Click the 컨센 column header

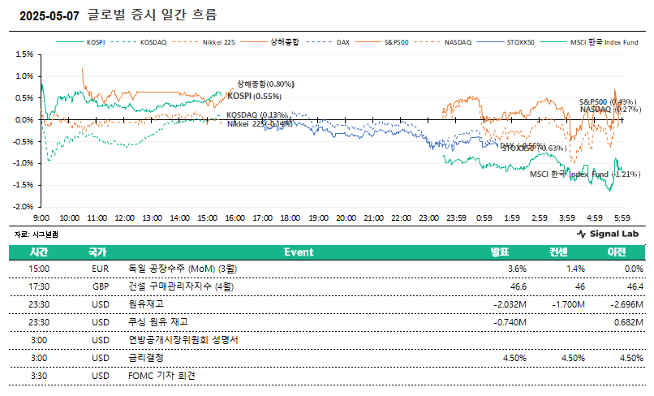pyautogui.click(x=558, y=252)
